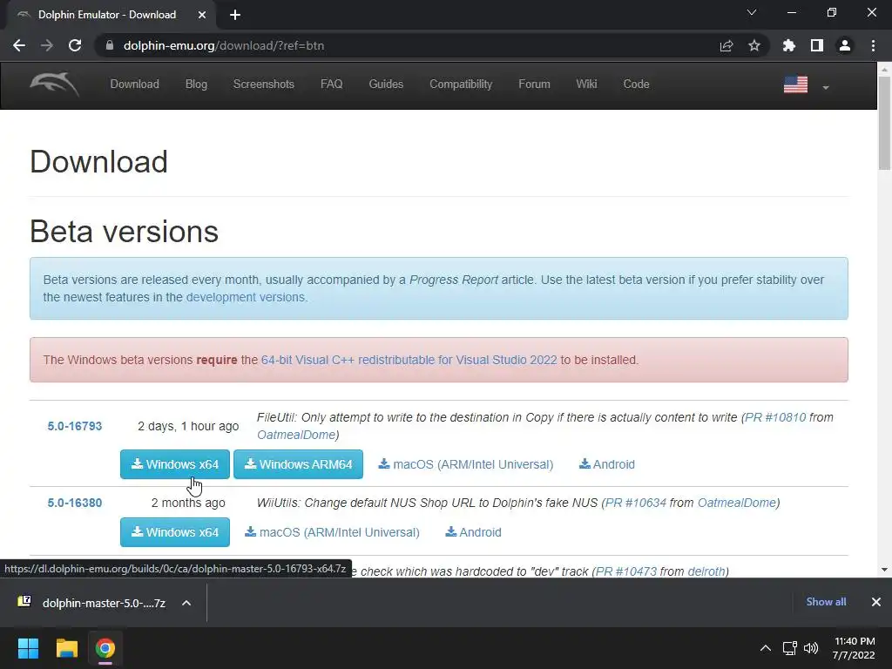Click the page vertical scrollbar thumb
892x669 pixels.
click(x=884, y=122)
